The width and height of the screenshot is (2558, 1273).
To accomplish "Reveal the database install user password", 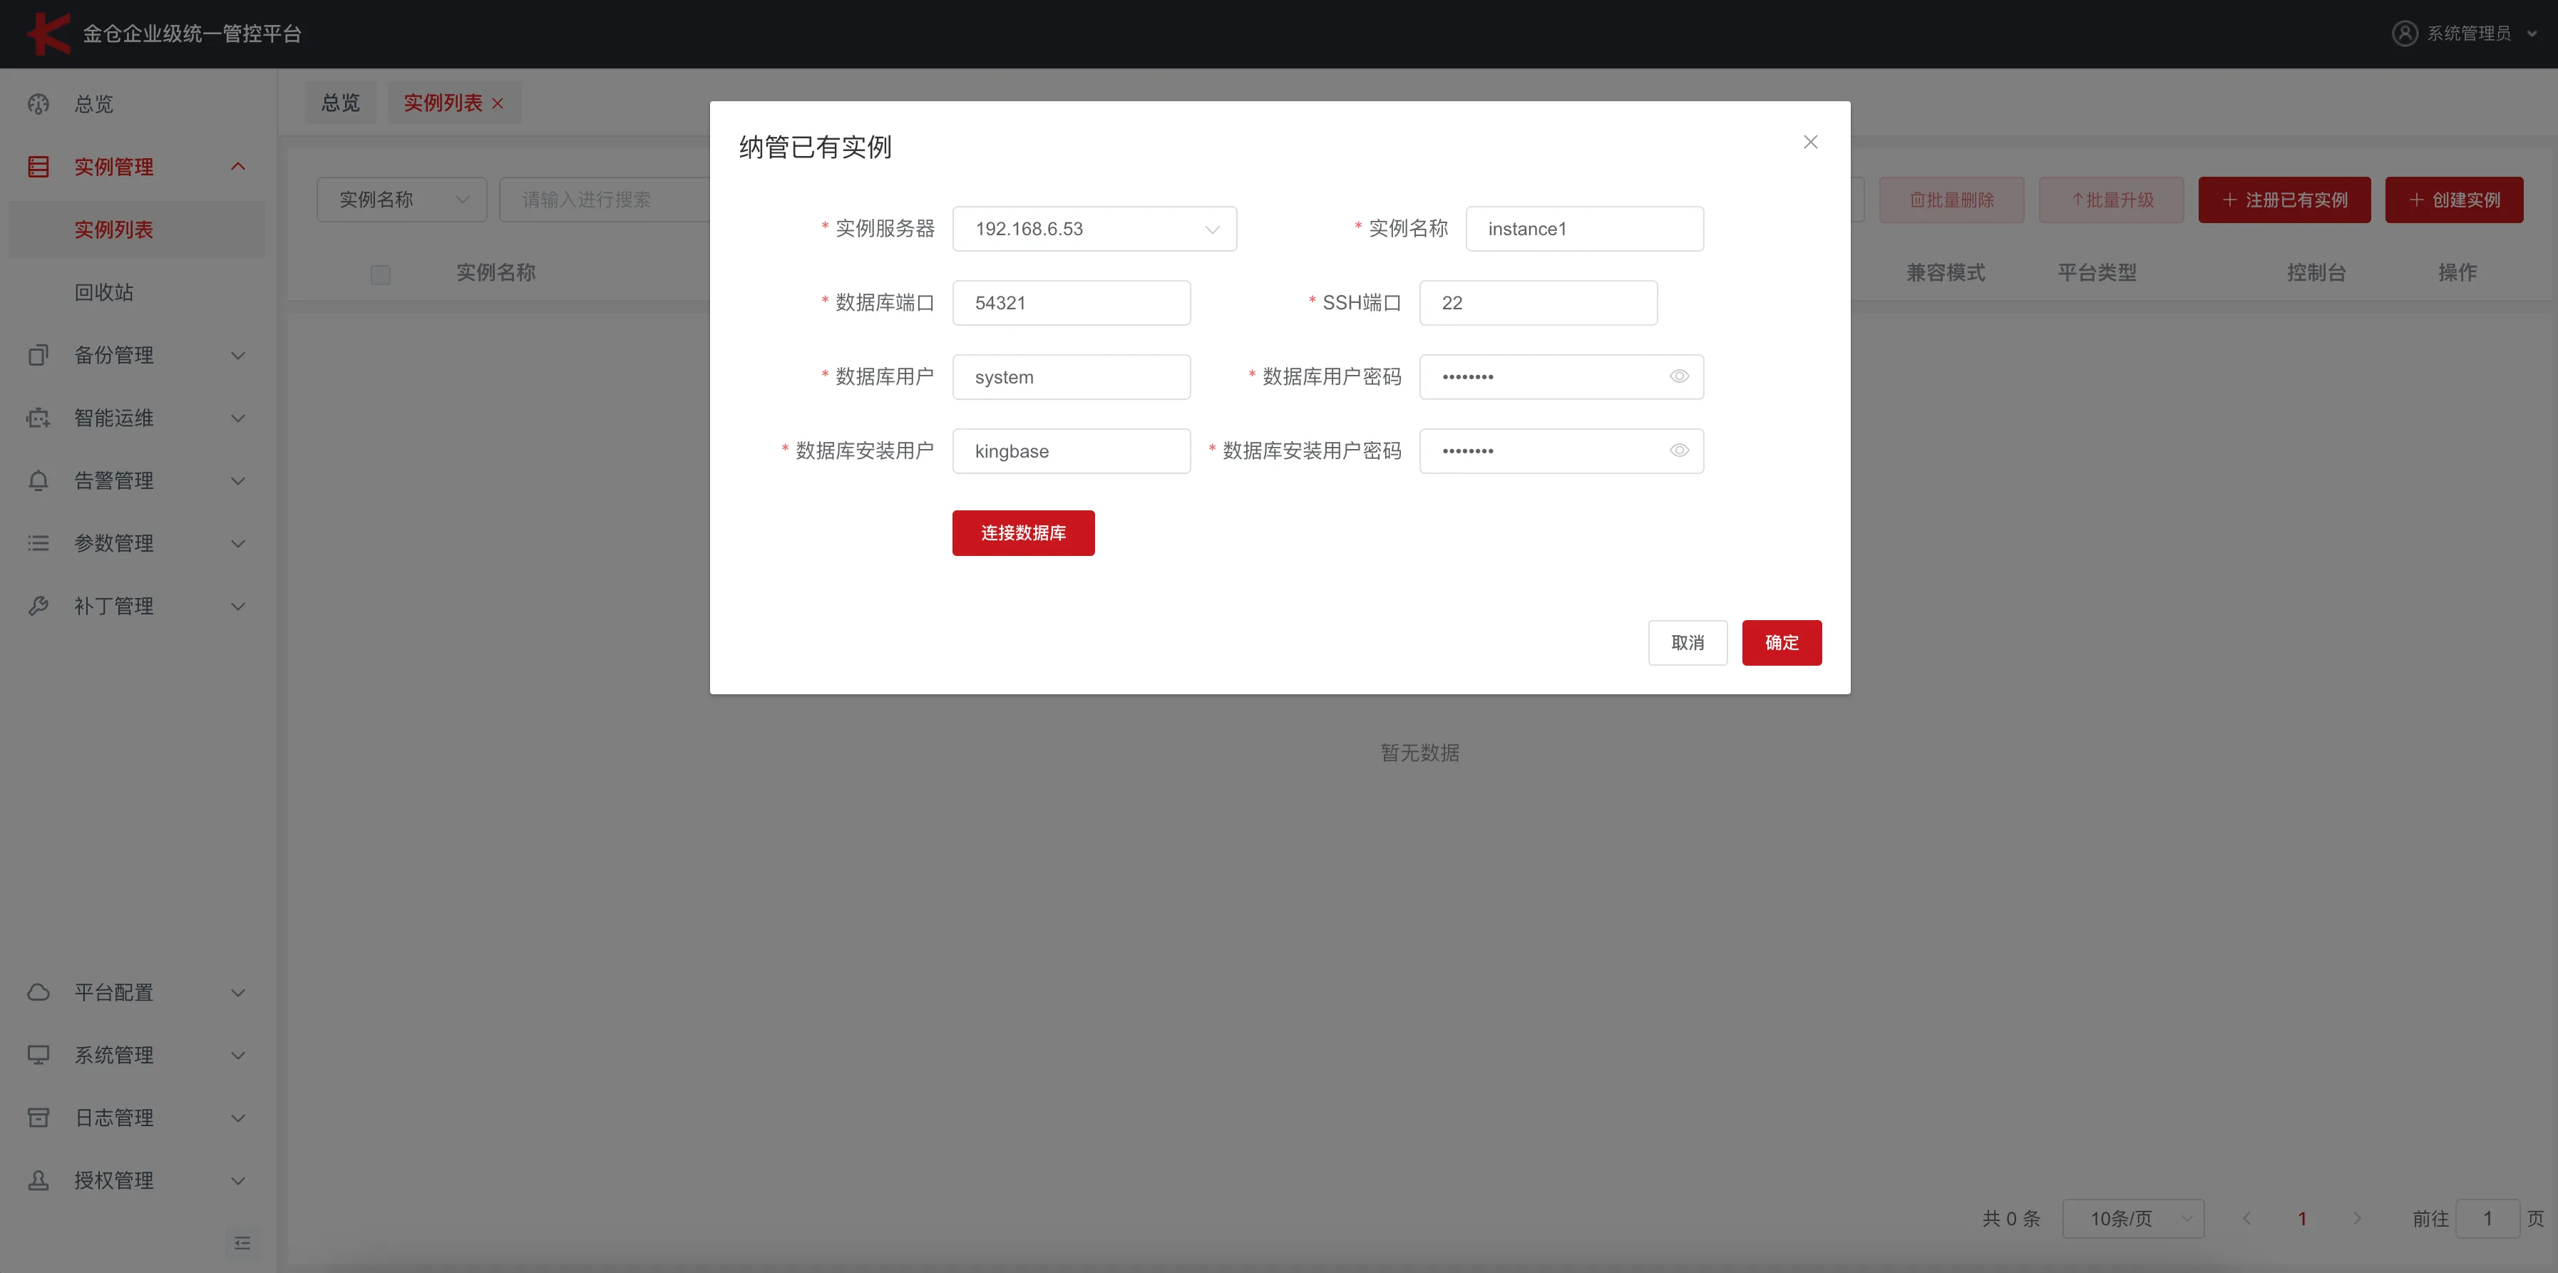I will click(1679, 450).
